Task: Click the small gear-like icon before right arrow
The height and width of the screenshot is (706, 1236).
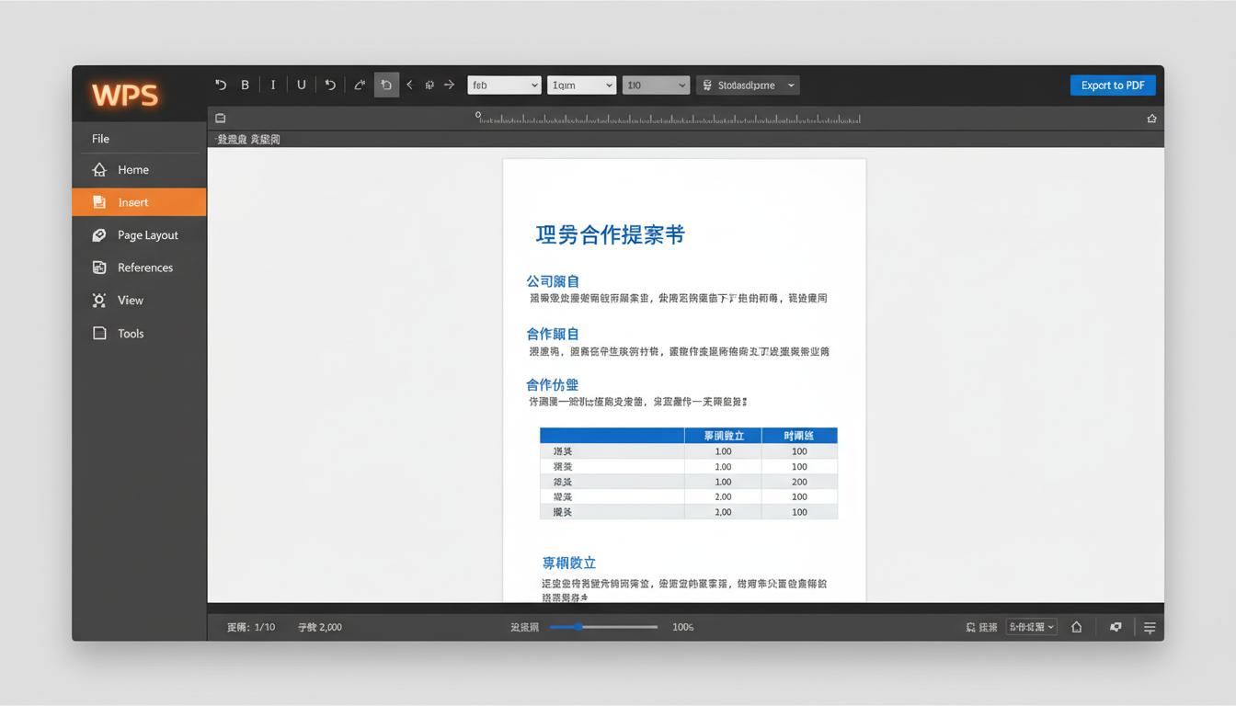Action: tap(429, 85)
